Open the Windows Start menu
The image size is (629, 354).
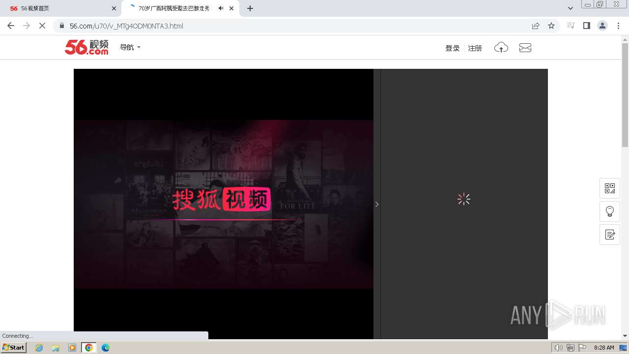pyautogui.click(x=14, y=348)
